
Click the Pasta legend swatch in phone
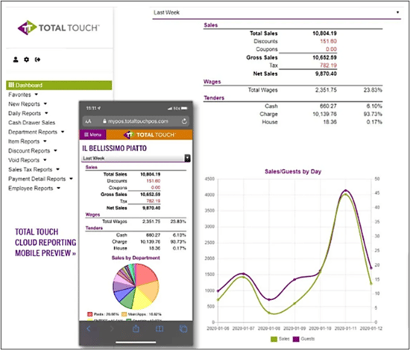point(90,314)
